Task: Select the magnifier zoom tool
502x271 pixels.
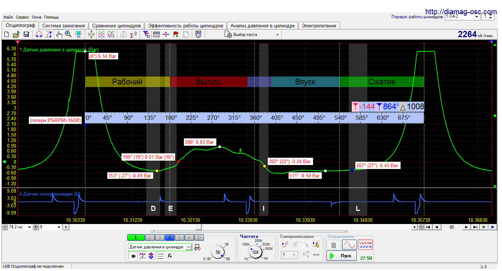Action: tap(68, 34)
